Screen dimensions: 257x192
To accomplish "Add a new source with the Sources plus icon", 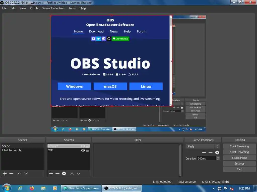I will tap(51, 173).
